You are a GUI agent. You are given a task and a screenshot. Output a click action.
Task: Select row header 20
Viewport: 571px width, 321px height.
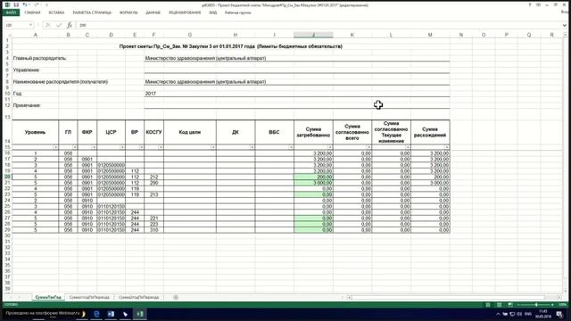[7, 177]
